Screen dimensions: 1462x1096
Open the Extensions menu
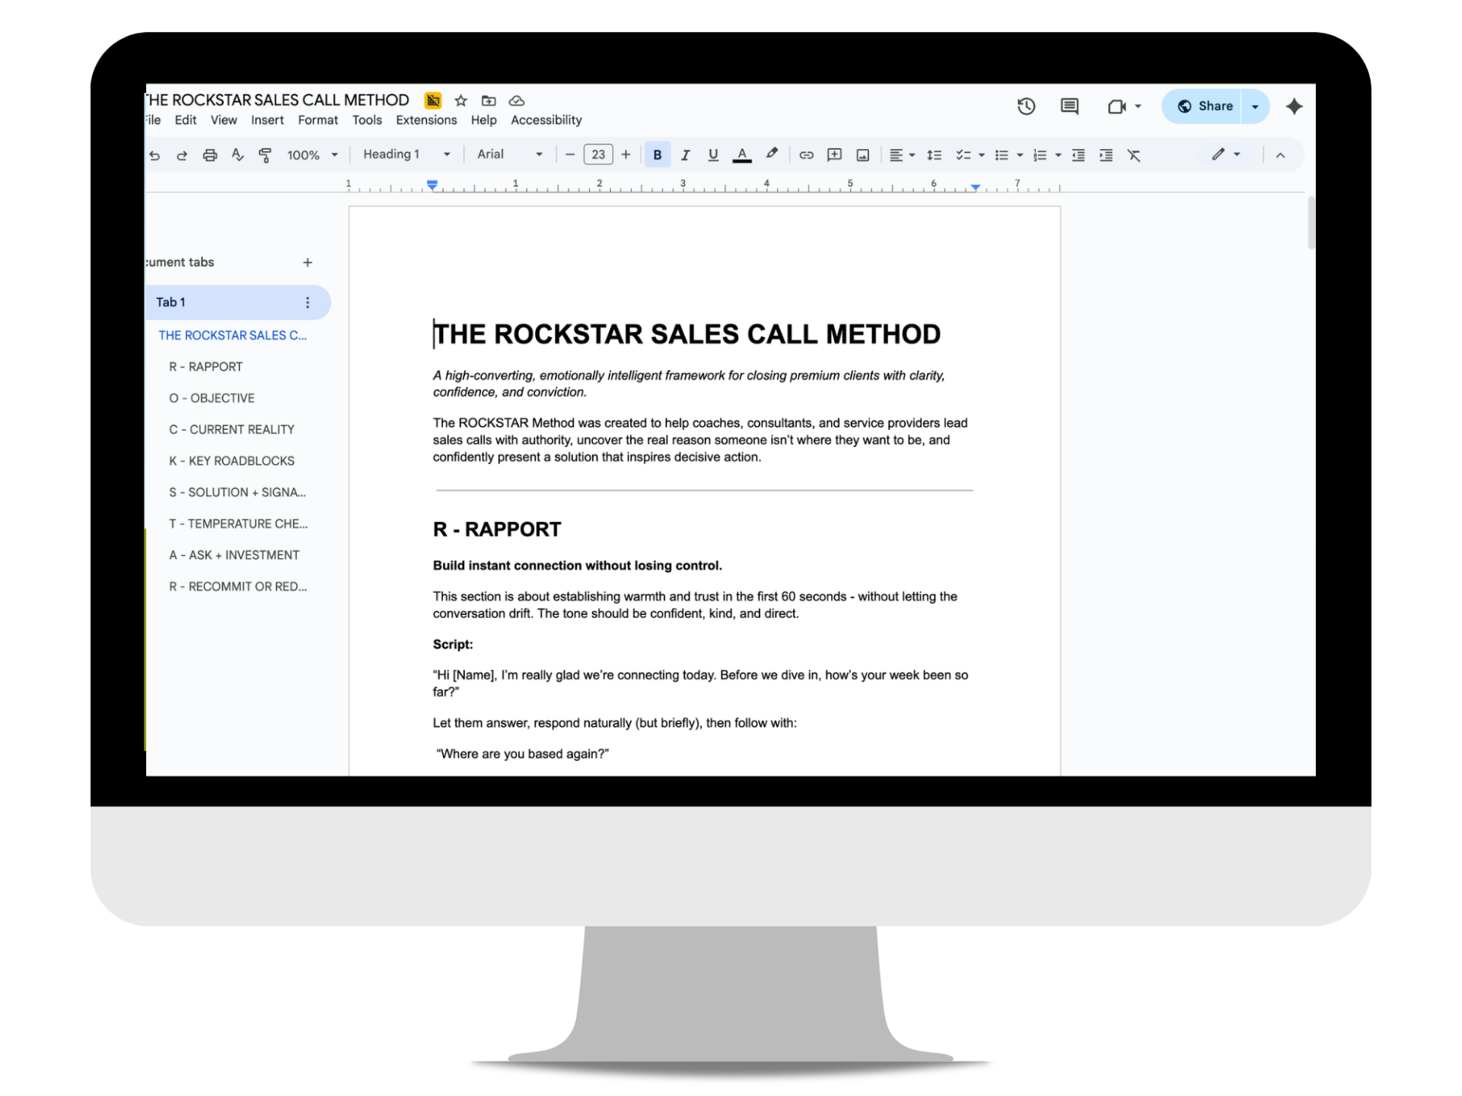coord(426,120)
